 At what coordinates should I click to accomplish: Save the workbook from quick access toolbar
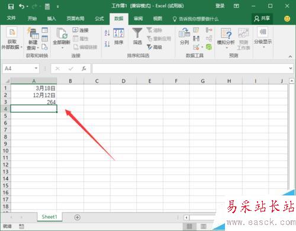point(11,7)
